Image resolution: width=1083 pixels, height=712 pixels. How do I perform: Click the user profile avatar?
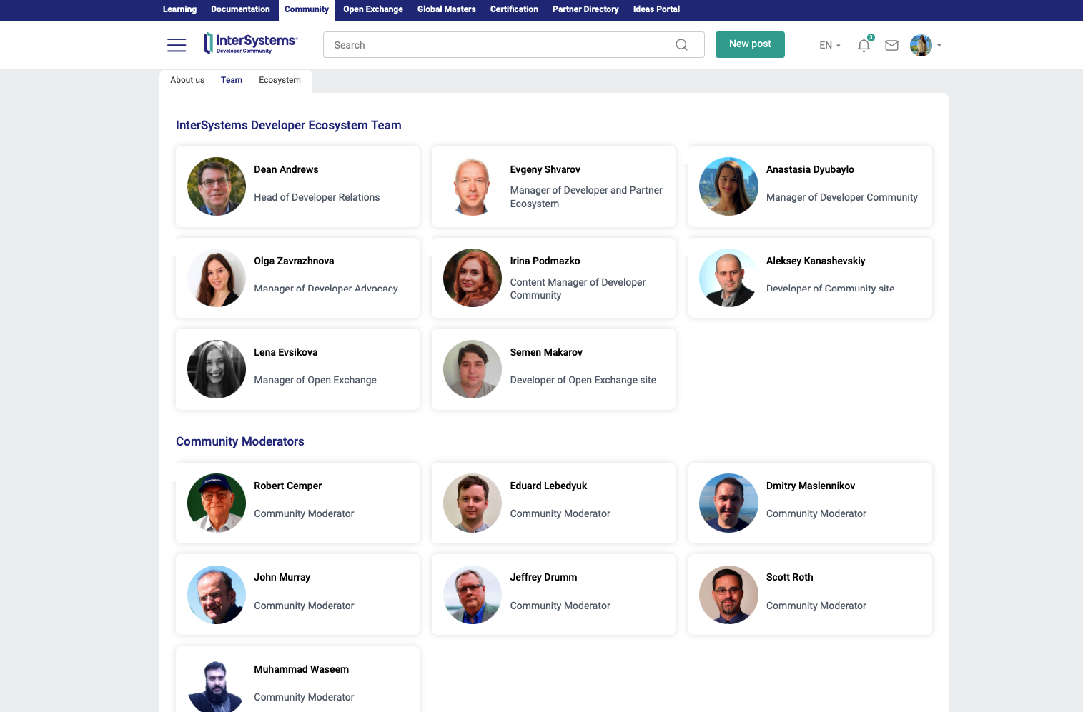(x=921, y=45)
